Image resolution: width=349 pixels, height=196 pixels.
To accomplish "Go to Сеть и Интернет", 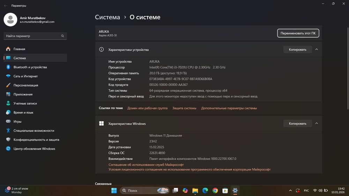I will 35,76.
